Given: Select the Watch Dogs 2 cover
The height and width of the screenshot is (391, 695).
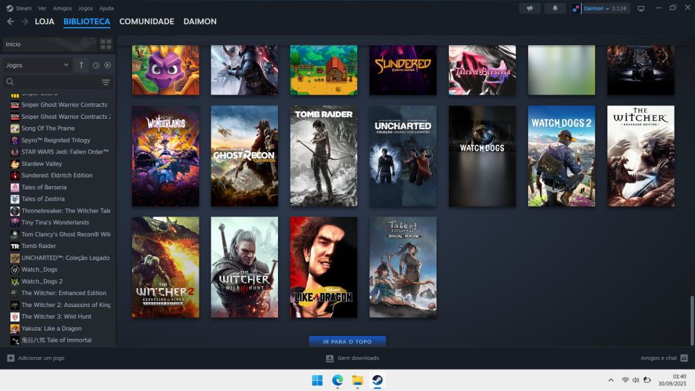Looking at the screenshot, I should pyautogui.click(x=561, y=156).
